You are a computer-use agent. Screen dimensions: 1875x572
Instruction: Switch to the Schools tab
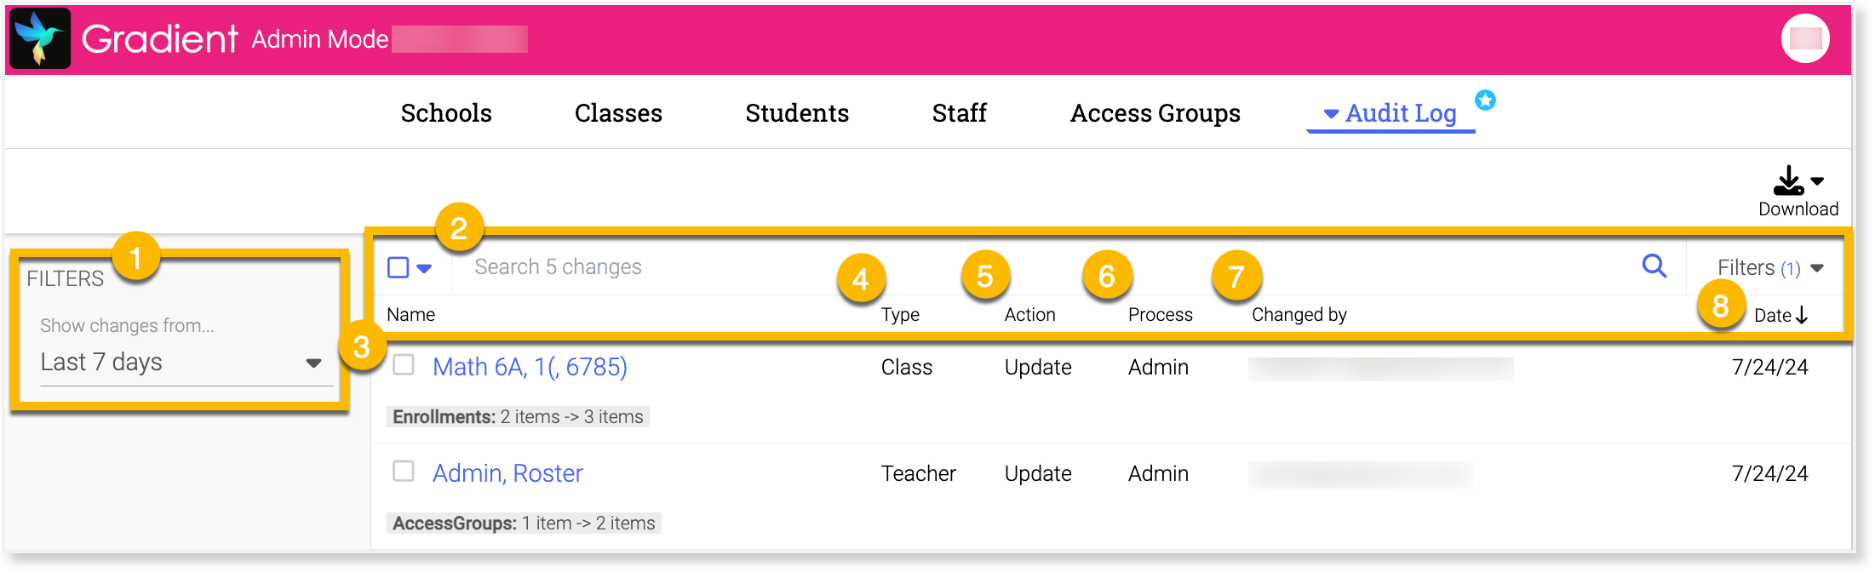(x=446, y=113)
